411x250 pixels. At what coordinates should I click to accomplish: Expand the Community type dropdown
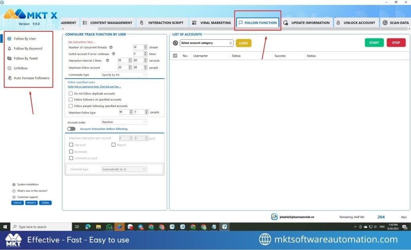tap(124, 75)
